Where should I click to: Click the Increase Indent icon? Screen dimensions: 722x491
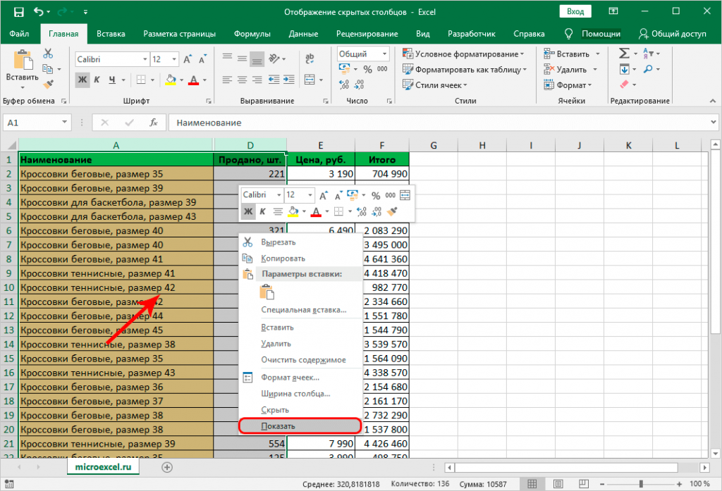point(289,80)
